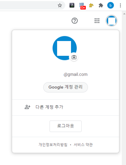The height and width of the screenshot is (165, 126).
Task: Click the add-person icon beside 다른 계정 추가
Action: [27, 107]
